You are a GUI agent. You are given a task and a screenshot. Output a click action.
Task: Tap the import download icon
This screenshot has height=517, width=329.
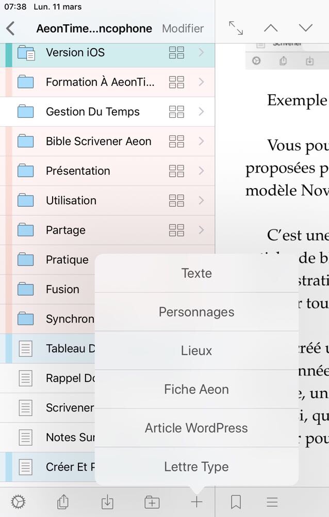pos(107,501)
